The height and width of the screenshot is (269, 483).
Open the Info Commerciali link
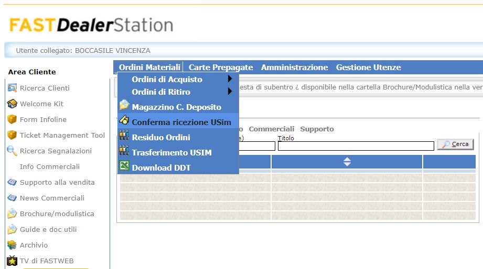click(x=50, y=166)
